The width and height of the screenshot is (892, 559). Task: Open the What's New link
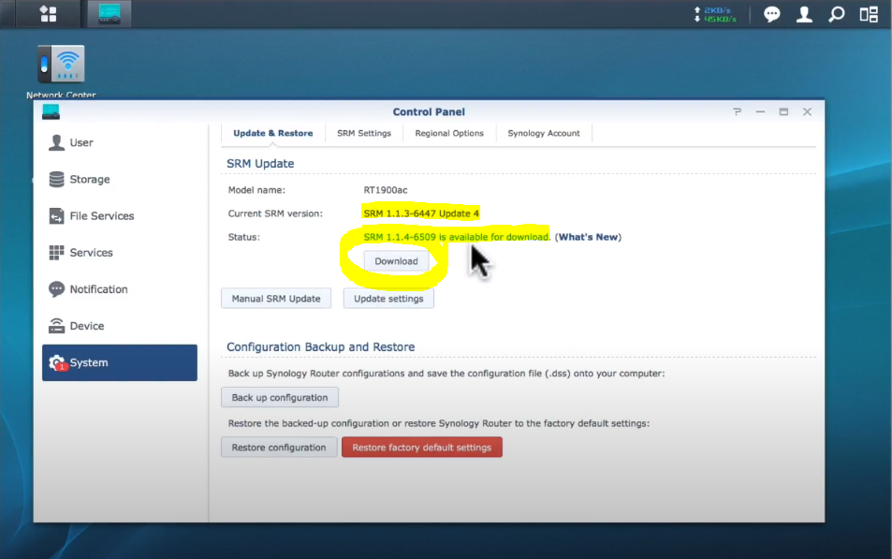588,237
